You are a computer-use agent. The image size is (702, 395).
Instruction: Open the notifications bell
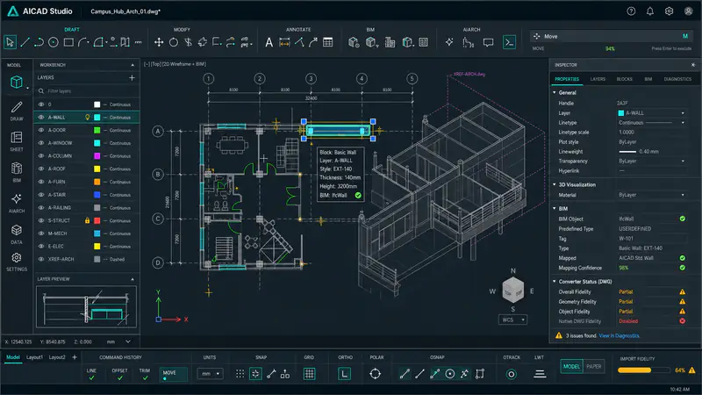point(649,11)
